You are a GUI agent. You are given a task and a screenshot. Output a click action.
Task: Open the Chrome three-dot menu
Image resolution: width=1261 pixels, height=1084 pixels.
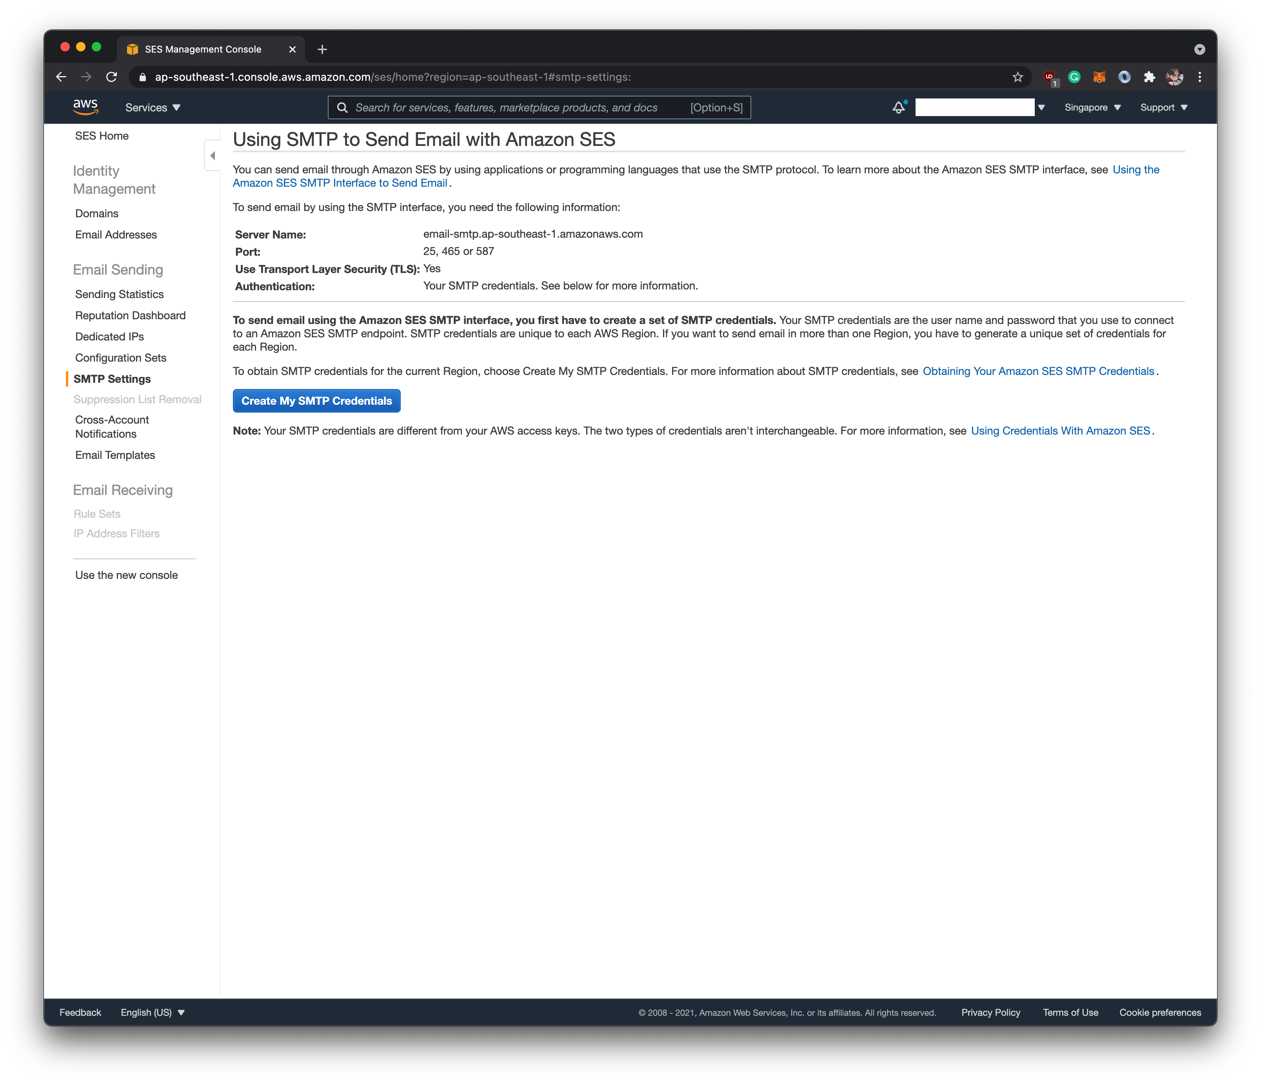click(x=1199, y=77)
